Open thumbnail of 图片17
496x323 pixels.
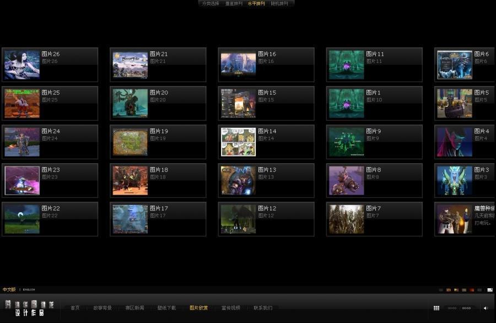[130, 219]
